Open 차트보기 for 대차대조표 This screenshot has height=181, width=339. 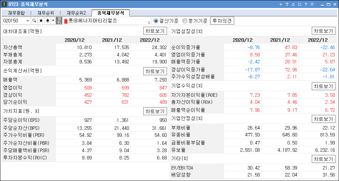[155, 31]
